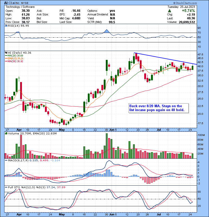209x217 pixels.
Task: Click the Apr label on the bottom axis
Action: (19, 214)
